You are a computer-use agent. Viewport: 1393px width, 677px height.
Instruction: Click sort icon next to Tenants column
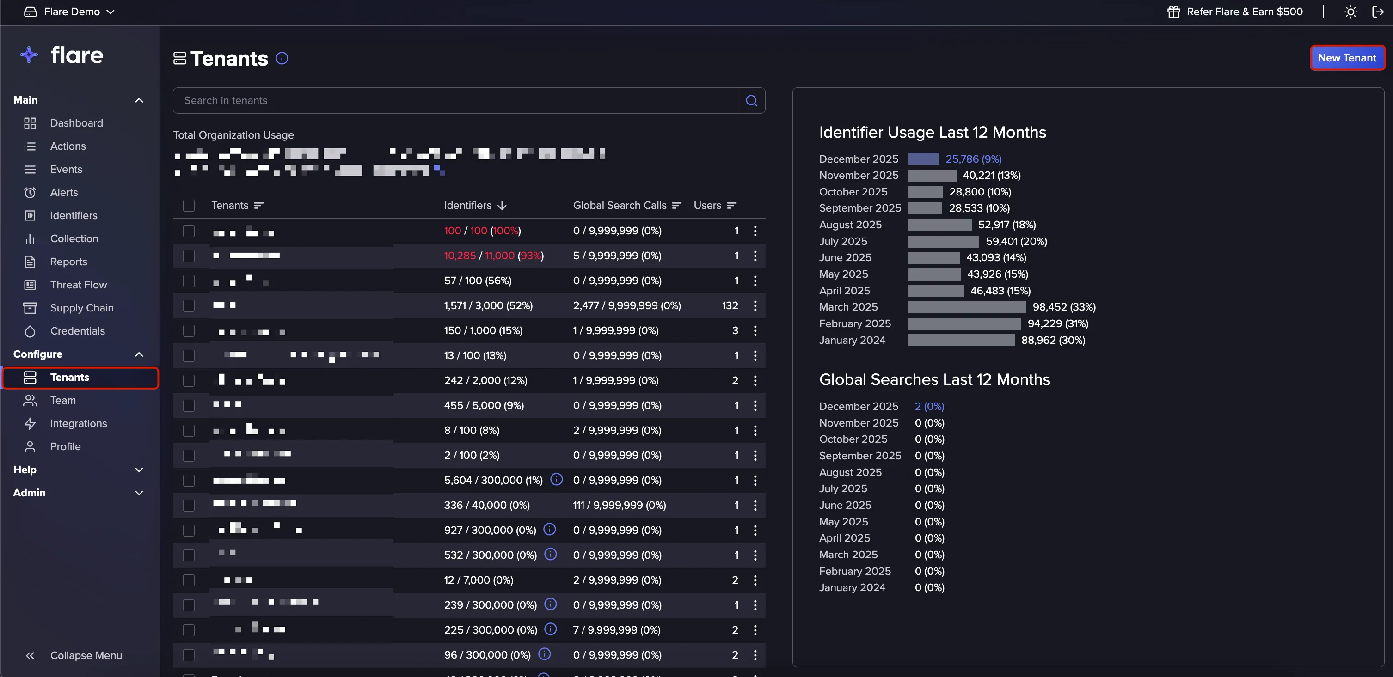click(x=258, y=205)
